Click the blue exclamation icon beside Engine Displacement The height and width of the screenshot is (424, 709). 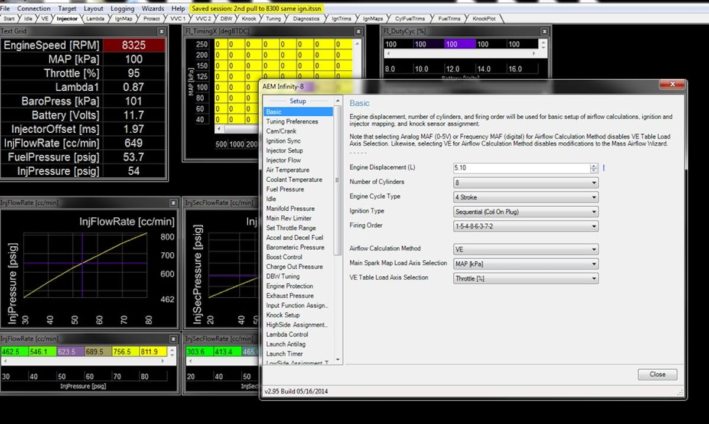click(603, 168)
